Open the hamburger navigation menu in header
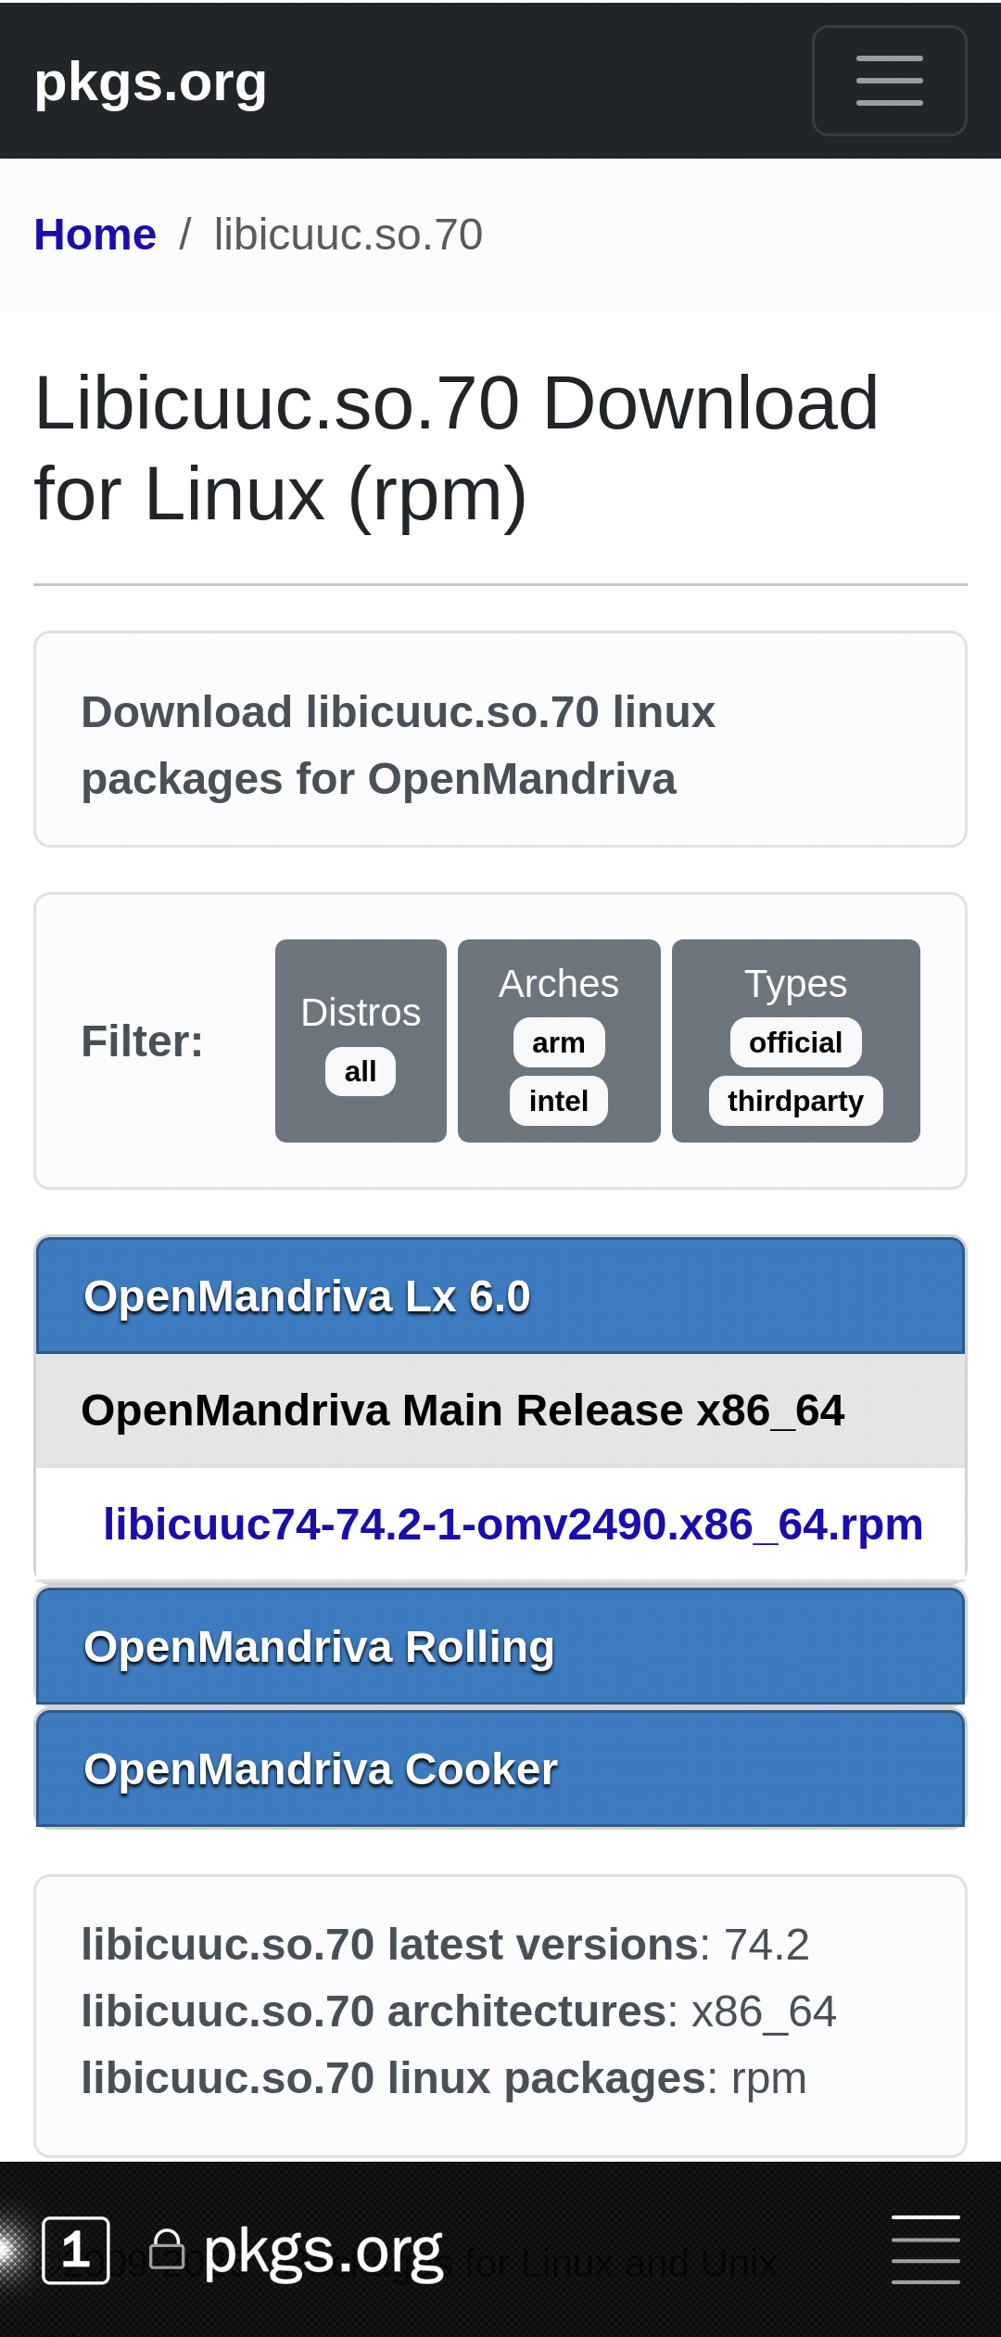The height and width of the screenshot is (2337, 1001). click(889, 81)
